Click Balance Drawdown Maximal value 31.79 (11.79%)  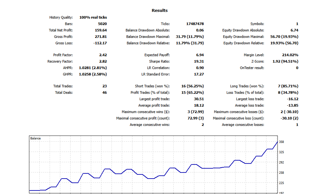pyautogui.click(x=190, y=37)
